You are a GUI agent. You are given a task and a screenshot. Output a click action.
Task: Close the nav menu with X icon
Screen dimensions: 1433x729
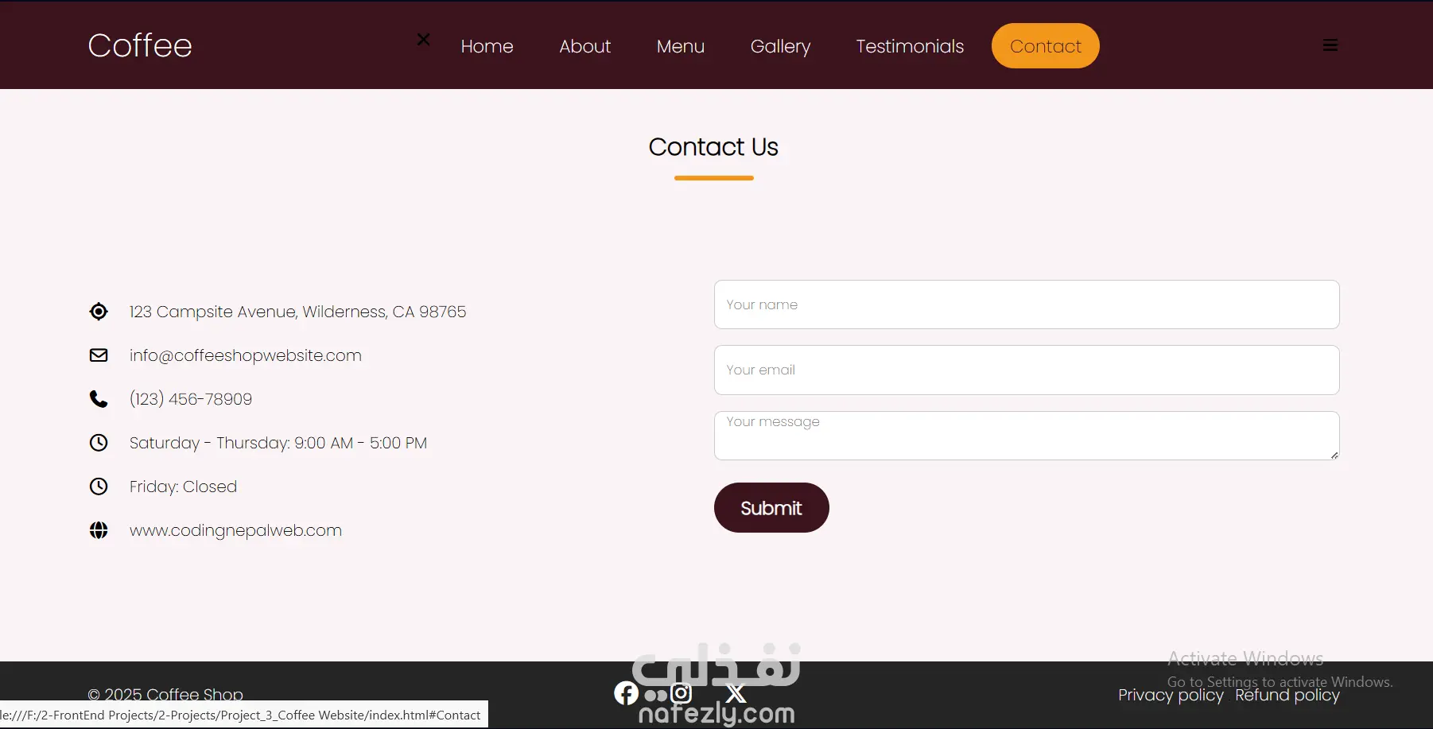pyautogui.click(x=424, y=39)
